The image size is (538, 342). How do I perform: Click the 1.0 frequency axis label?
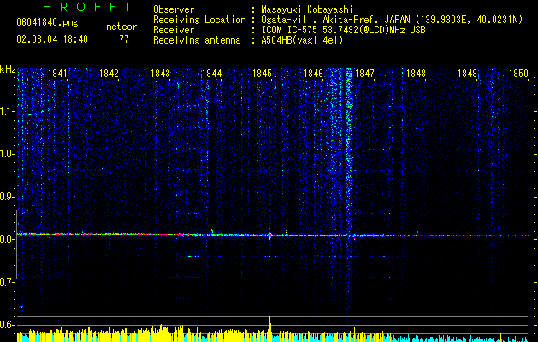pyautogui.click(x=7, y=154)
